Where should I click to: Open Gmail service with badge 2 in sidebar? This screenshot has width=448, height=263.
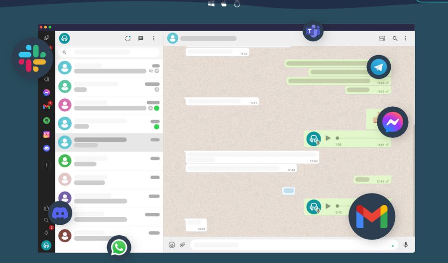[x=46, y=107]
